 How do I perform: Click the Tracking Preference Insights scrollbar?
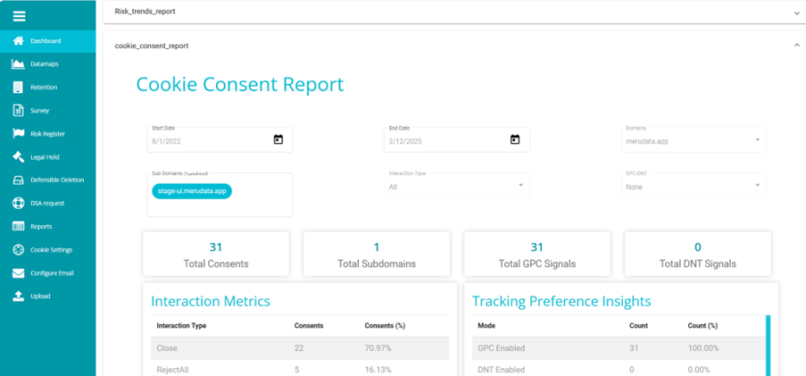click(x=768, y=346)
